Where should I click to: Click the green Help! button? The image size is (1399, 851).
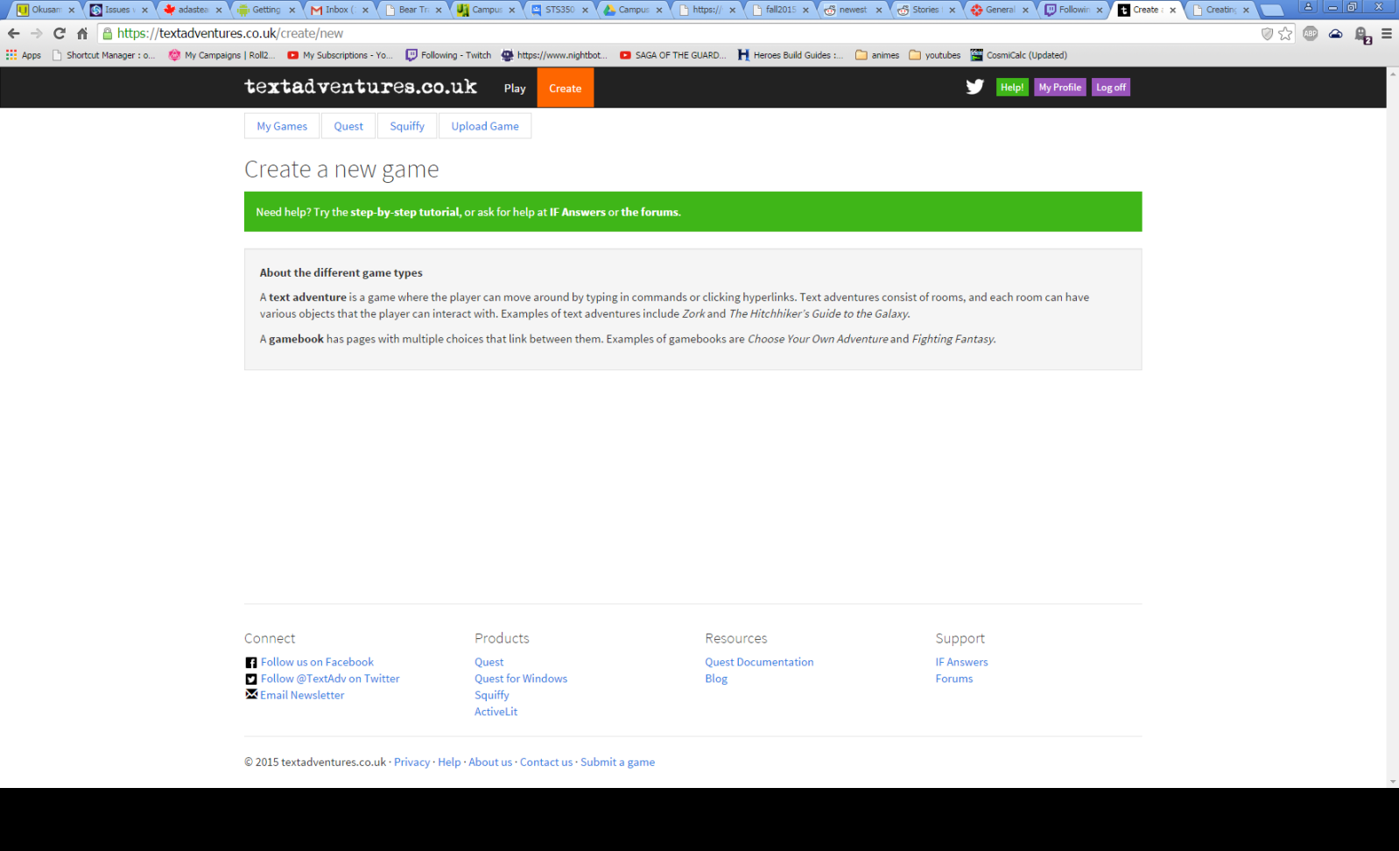(x=1012, y=87)
